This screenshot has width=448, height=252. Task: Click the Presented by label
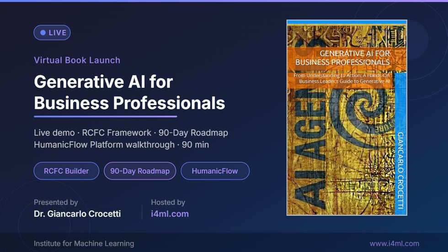click(x=56, y=202)
